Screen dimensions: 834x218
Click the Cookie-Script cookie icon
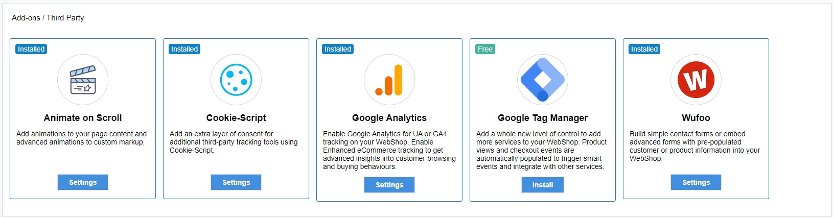[236, 80]
